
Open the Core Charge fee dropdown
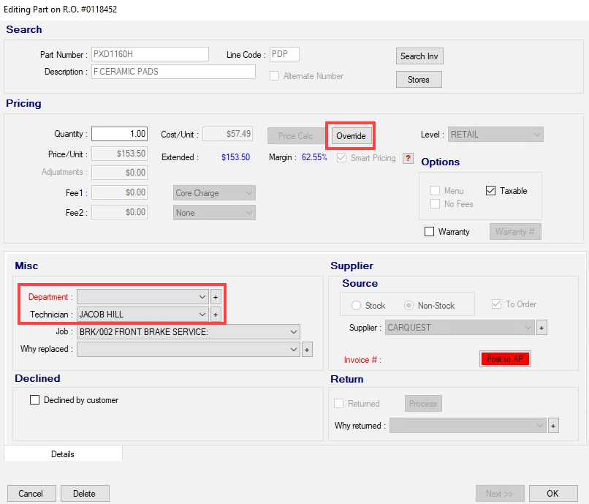click(x=214, y=193)
